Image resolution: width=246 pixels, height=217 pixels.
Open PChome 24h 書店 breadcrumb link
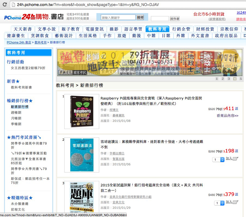click(x=19, y=42)
